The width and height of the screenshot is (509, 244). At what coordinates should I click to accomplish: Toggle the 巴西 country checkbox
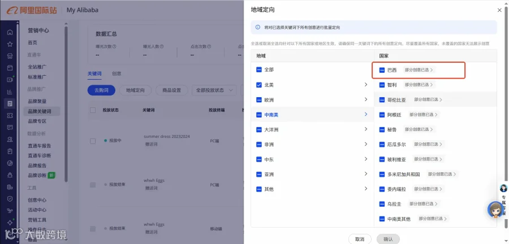pyautogui.click(x=382, y=70)
